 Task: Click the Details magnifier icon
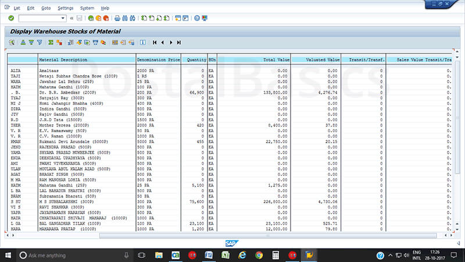[x=11, y=43]
